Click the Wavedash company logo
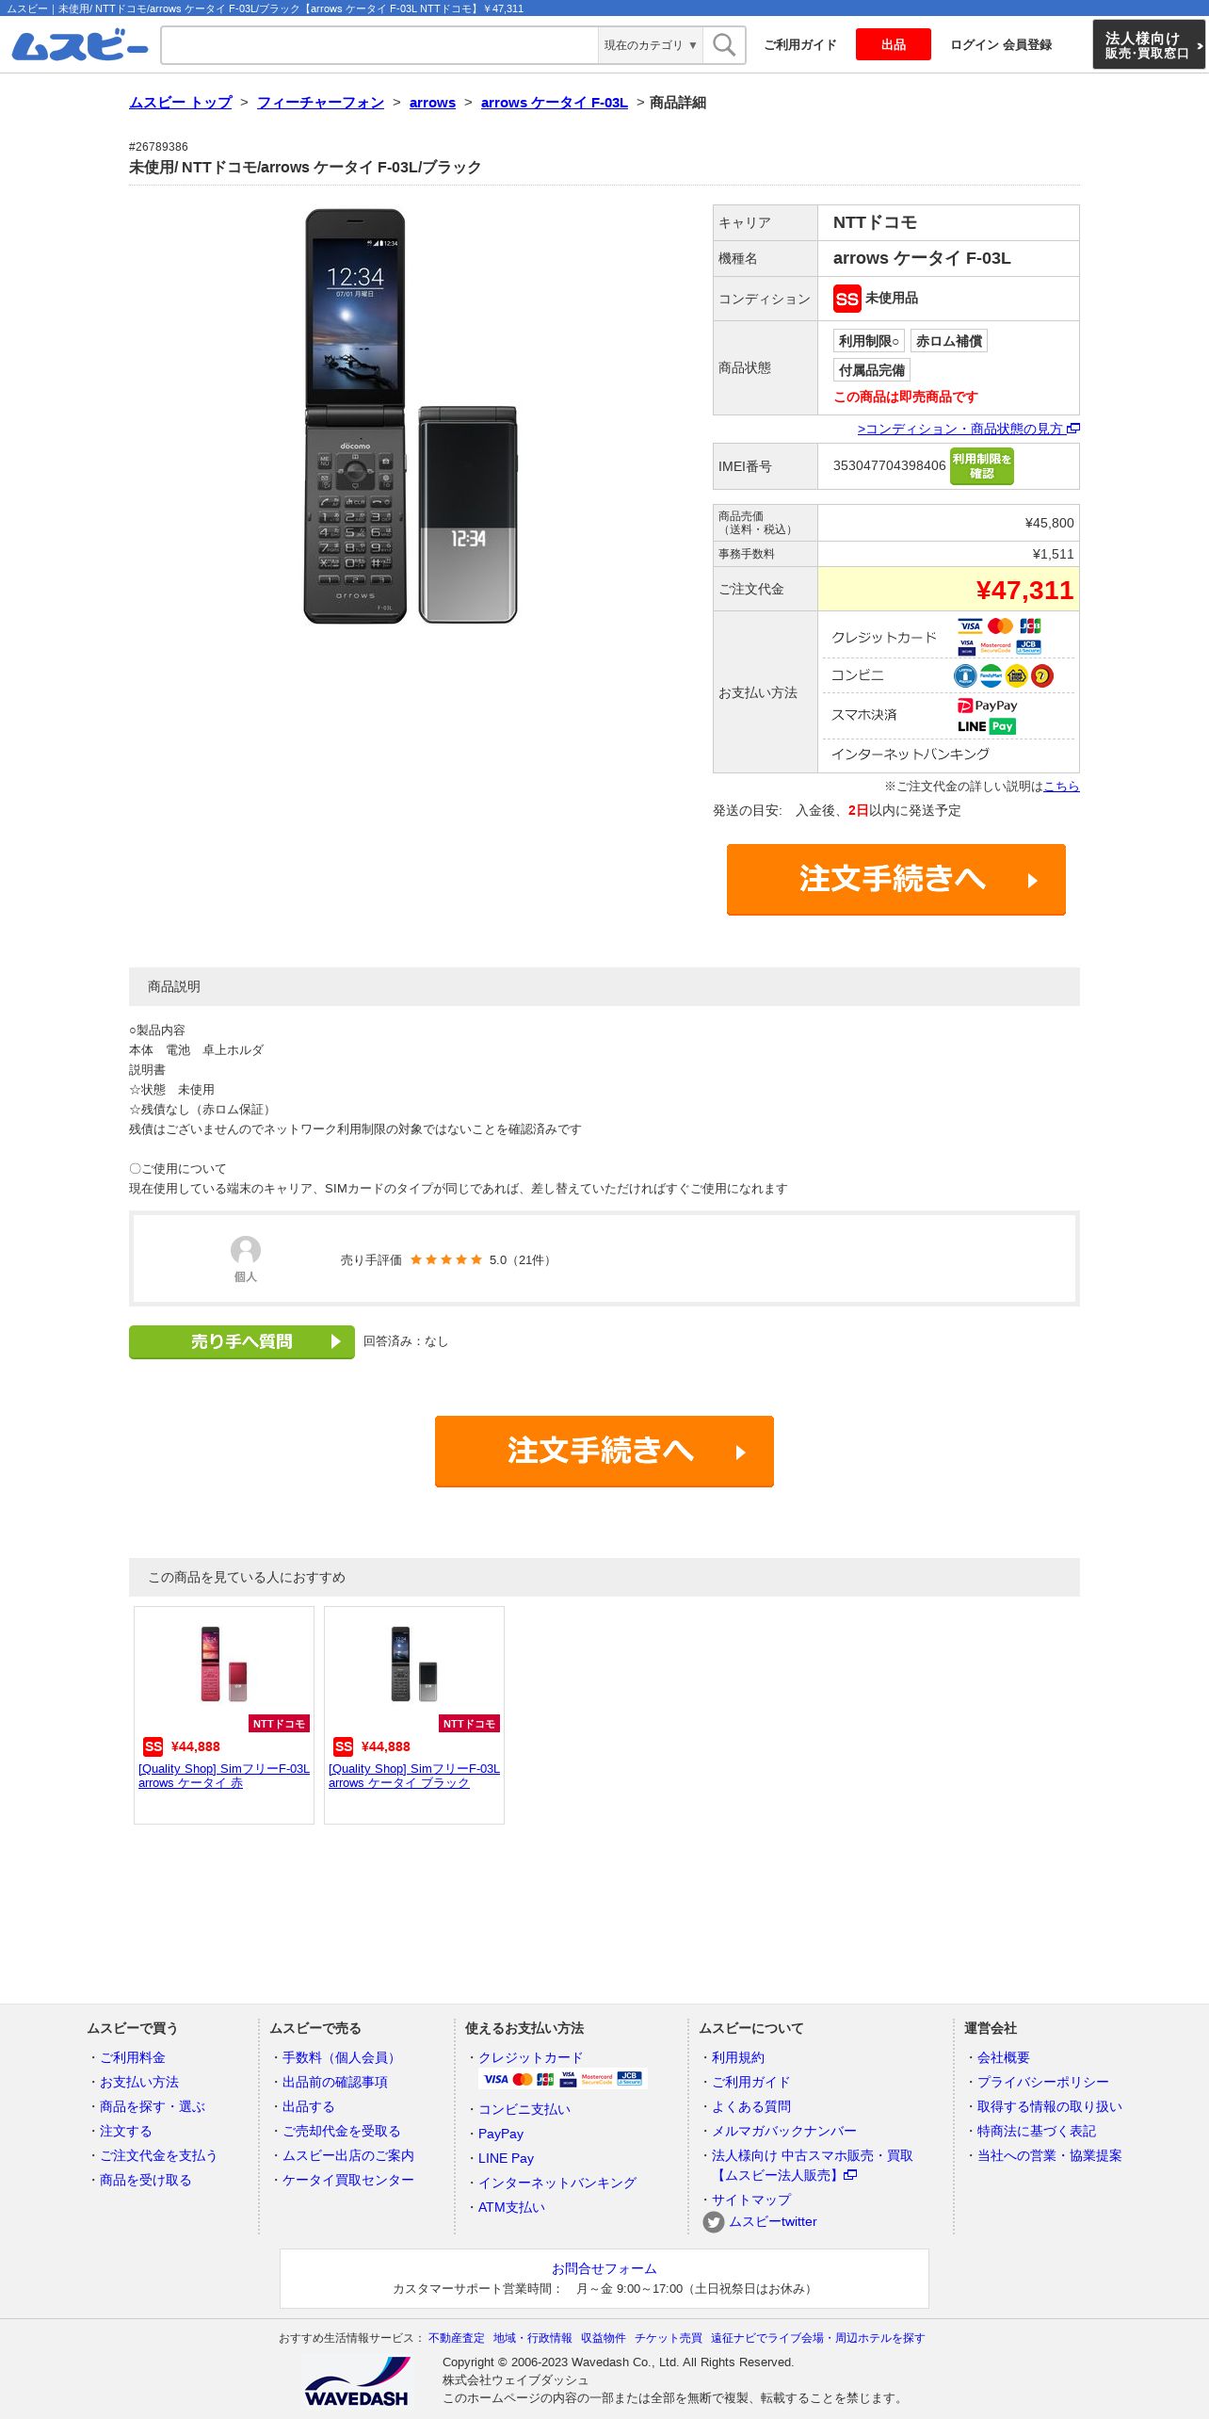The height and width of the screenshot is (2419, 1209). click(x=358, y=2382)
